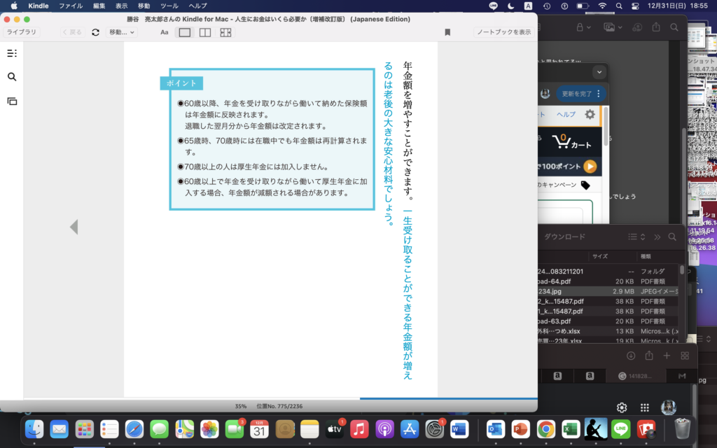Open the flashcards icon in left sidebar
Image resolution: width=717 pixels, height=448 pixels.
[12, 101]
